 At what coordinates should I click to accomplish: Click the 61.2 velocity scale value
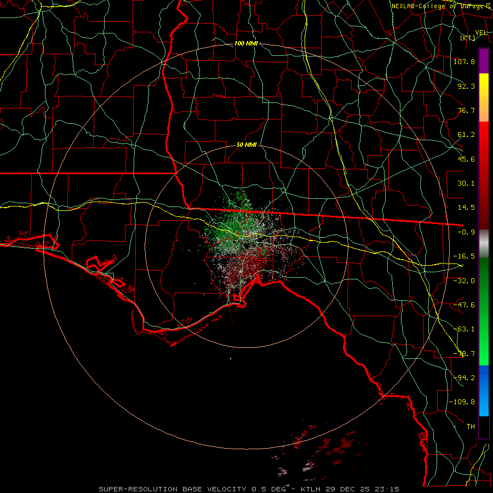point(466,135)
